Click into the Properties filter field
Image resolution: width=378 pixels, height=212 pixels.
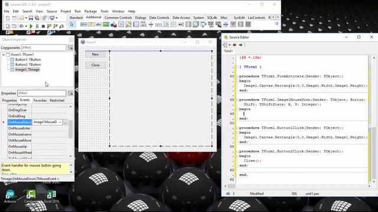pyautogui.click(x=42, y=93)
